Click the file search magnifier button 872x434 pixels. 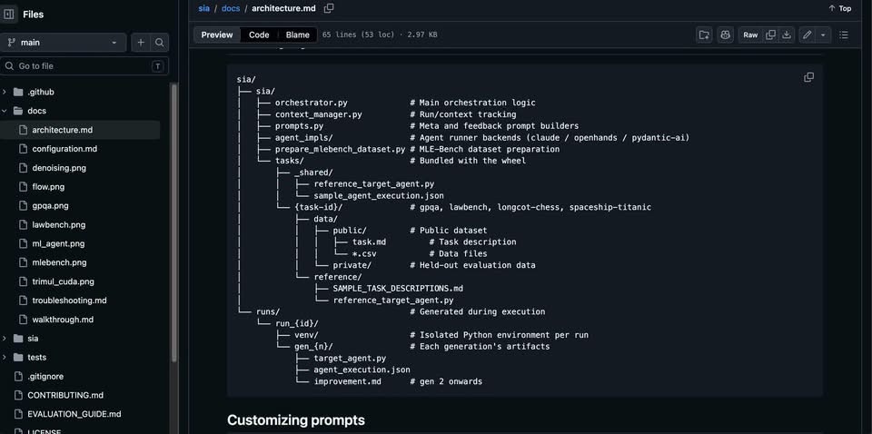pos(160,43)
